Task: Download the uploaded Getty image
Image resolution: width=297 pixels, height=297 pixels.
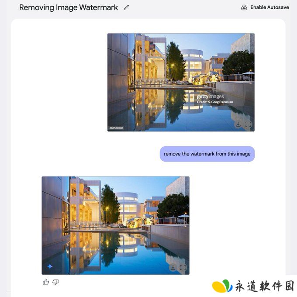Action: (x=238, y=124)
